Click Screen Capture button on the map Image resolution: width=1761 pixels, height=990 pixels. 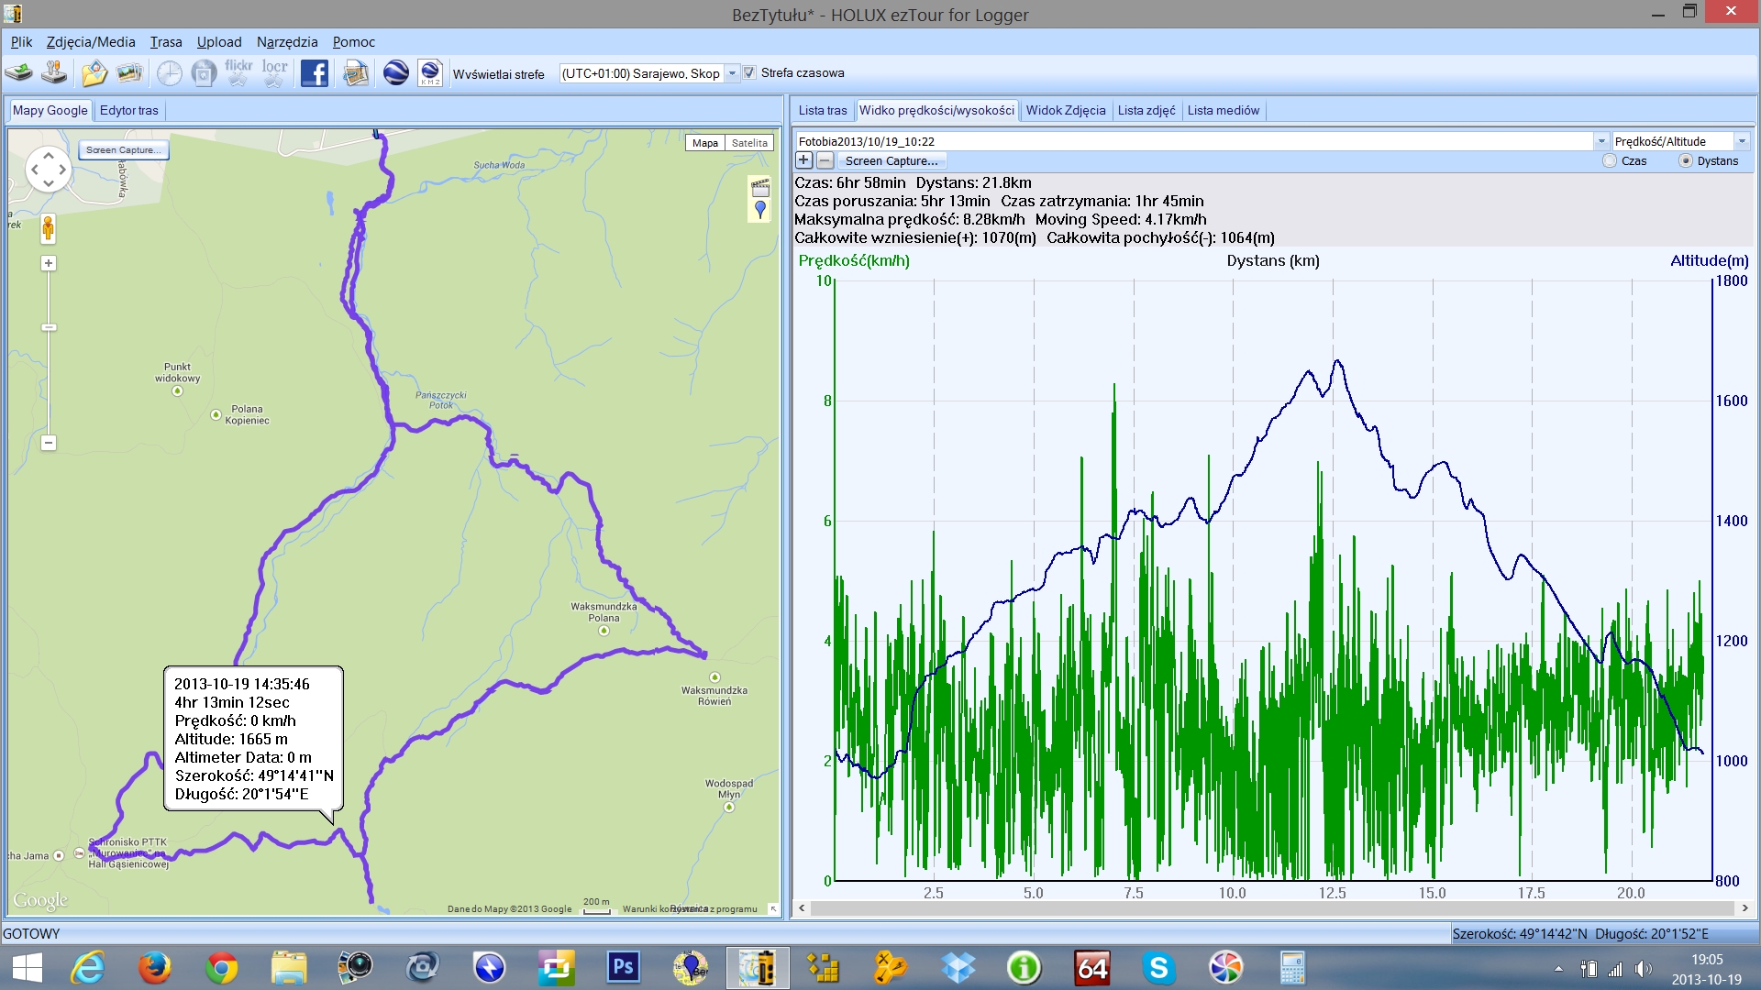[x=123, y=150]
